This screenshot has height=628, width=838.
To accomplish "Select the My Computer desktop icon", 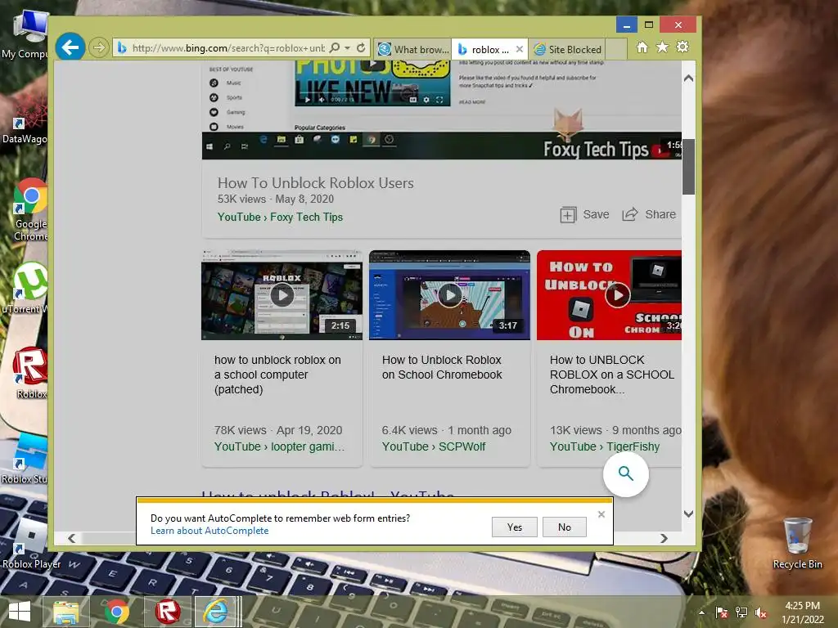I will tap(25, 34).
